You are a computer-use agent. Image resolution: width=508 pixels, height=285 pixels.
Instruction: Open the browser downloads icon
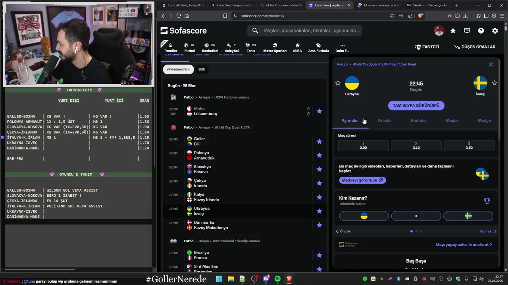466,16
